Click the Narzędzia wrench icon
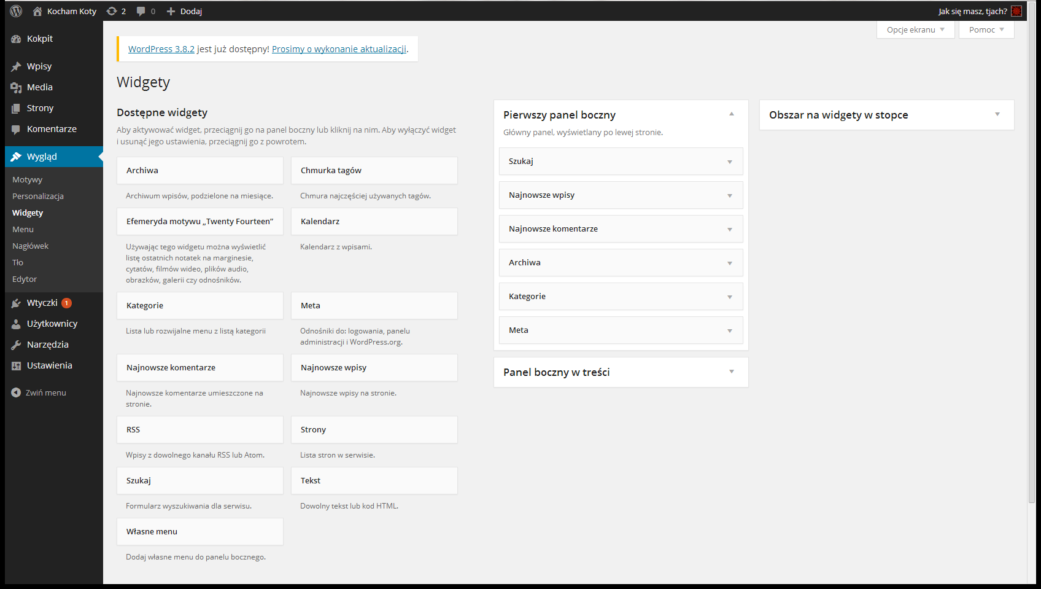The width and height of the screenshot is (1041, 589). [x=16, y=345]
